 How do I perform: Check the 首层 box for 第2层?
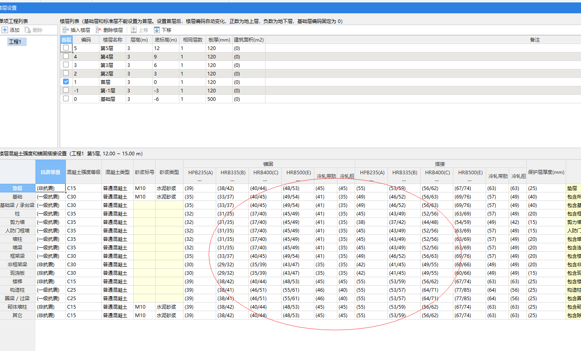click(x=66, y=73)
